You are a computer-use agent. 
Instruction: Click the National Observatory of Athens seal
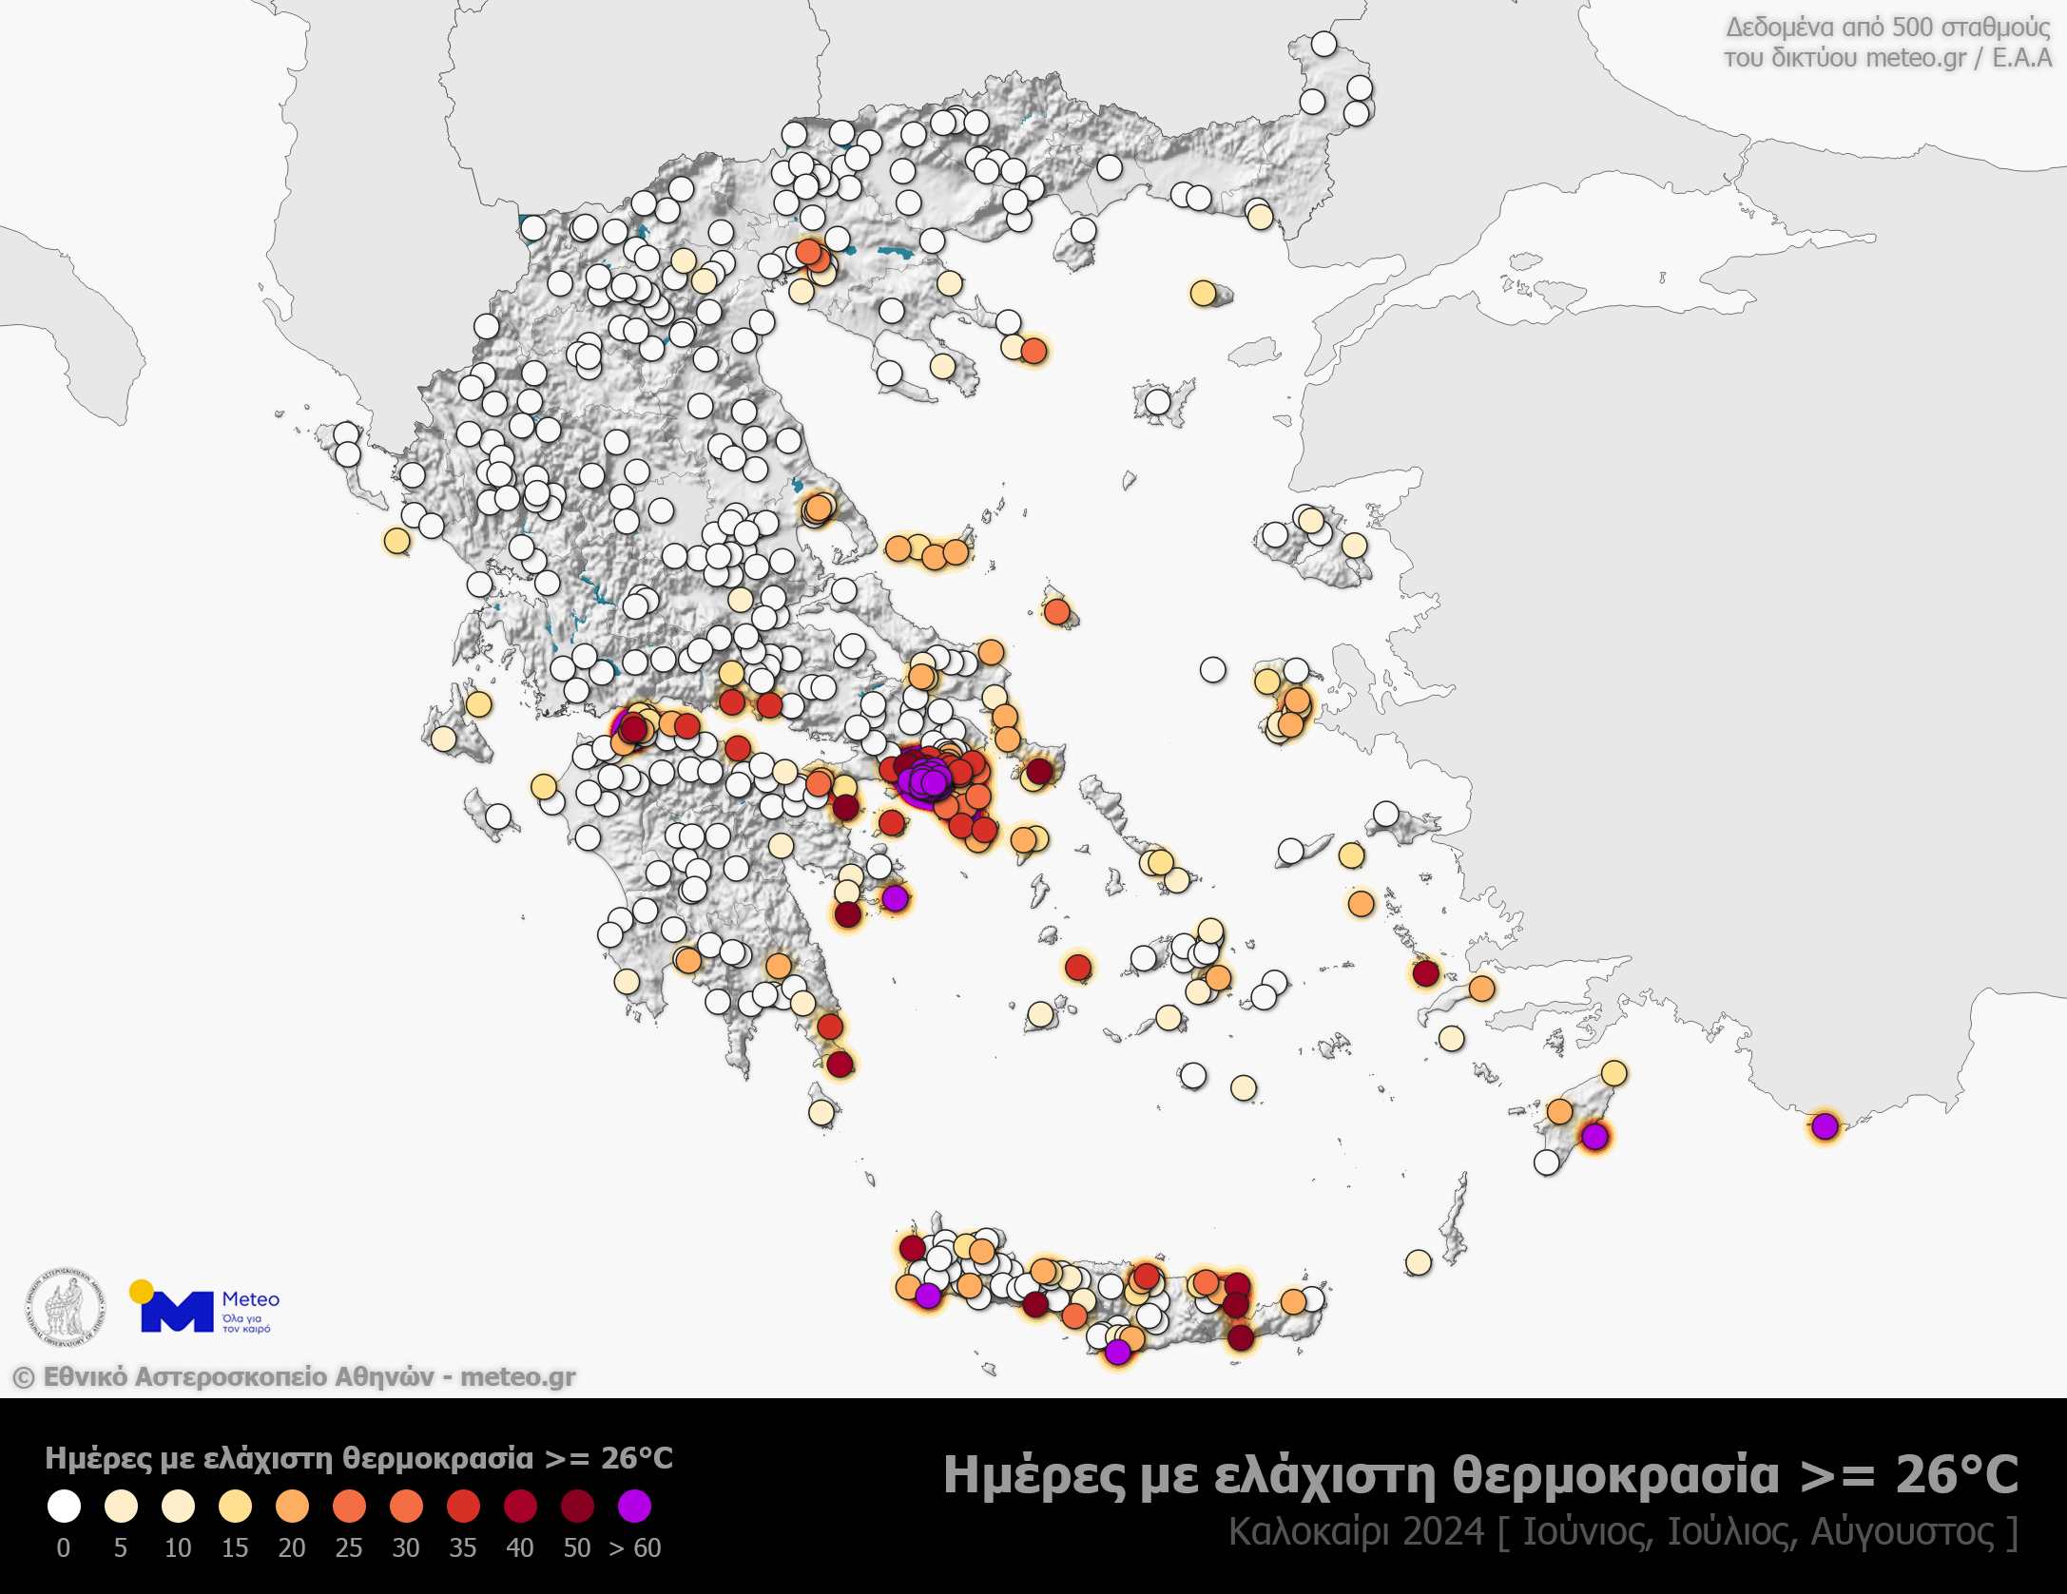(x=65, y=1308)
